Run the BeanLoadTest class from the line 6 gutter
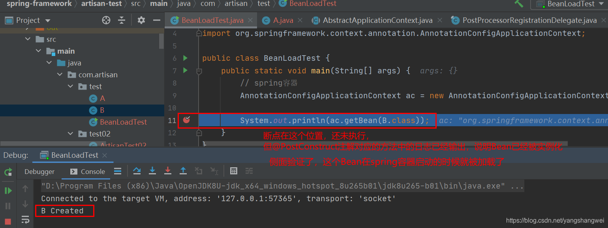608x228 pixels. click(185, 58)
